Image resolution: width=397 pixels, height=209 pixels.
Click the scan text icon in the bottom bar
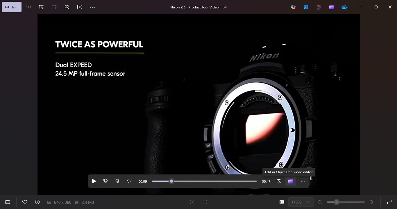pos(205,202)
